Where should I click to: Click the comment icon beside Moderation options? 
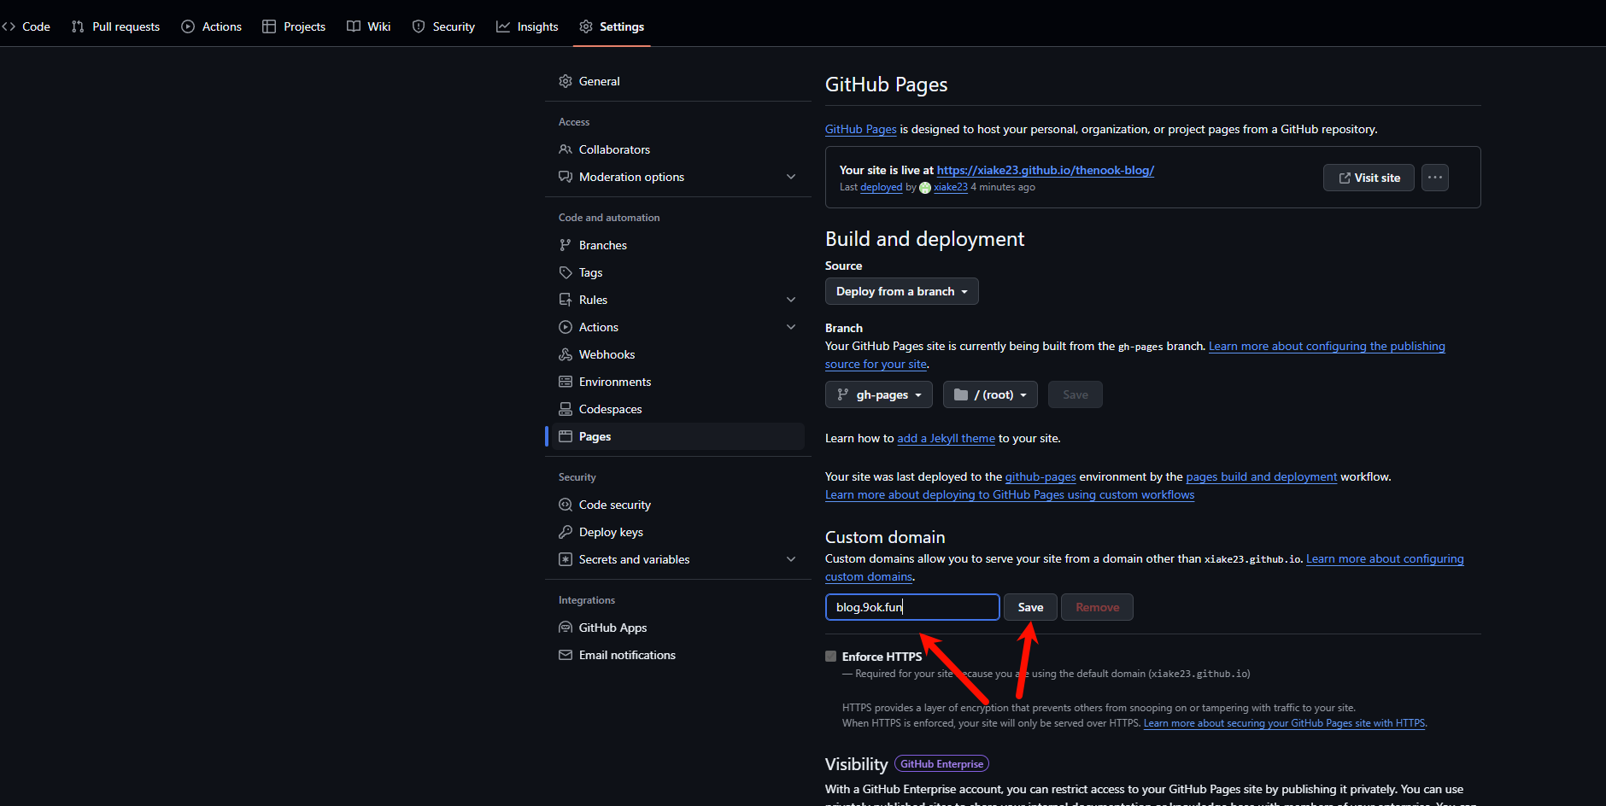566,177
